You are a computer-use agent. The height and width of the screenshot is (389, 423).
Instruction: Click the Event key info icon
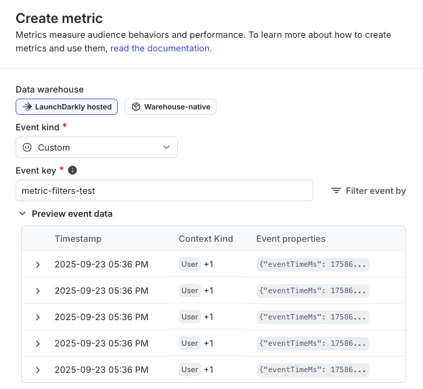(x=72, y=170)
